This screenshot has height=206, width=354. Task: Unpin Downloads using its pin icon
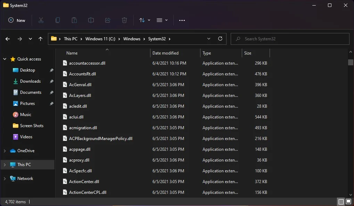(51, 81)
